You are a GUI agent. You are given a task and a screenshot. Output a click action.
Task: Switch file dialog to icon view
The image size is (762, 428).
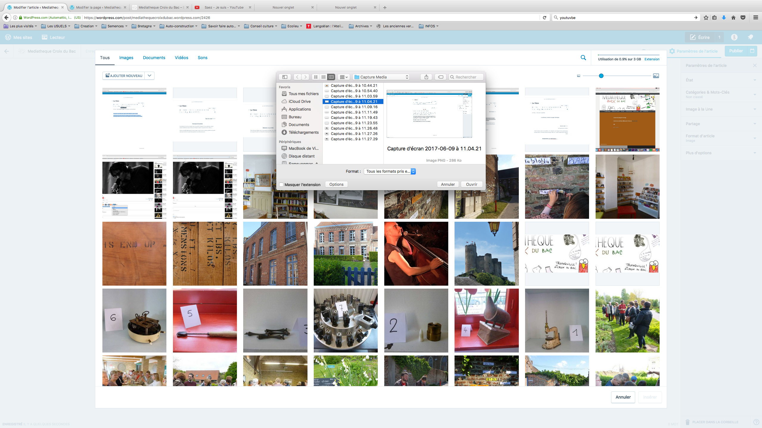click(316, 77)
